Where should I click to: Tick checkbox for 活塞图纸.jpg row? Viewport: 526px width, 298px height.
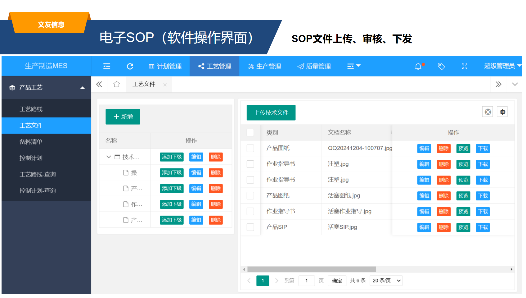point(250,195)
